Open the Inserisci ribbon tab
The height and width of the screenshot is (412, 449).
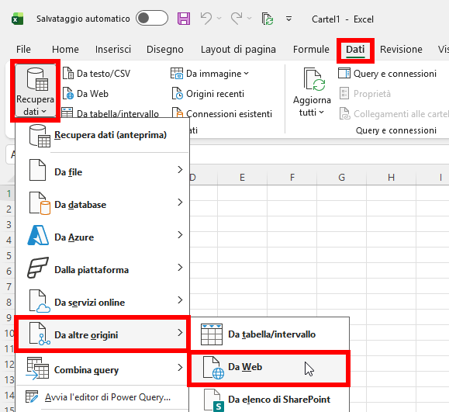pyautogui.click(x=113, y=50)
